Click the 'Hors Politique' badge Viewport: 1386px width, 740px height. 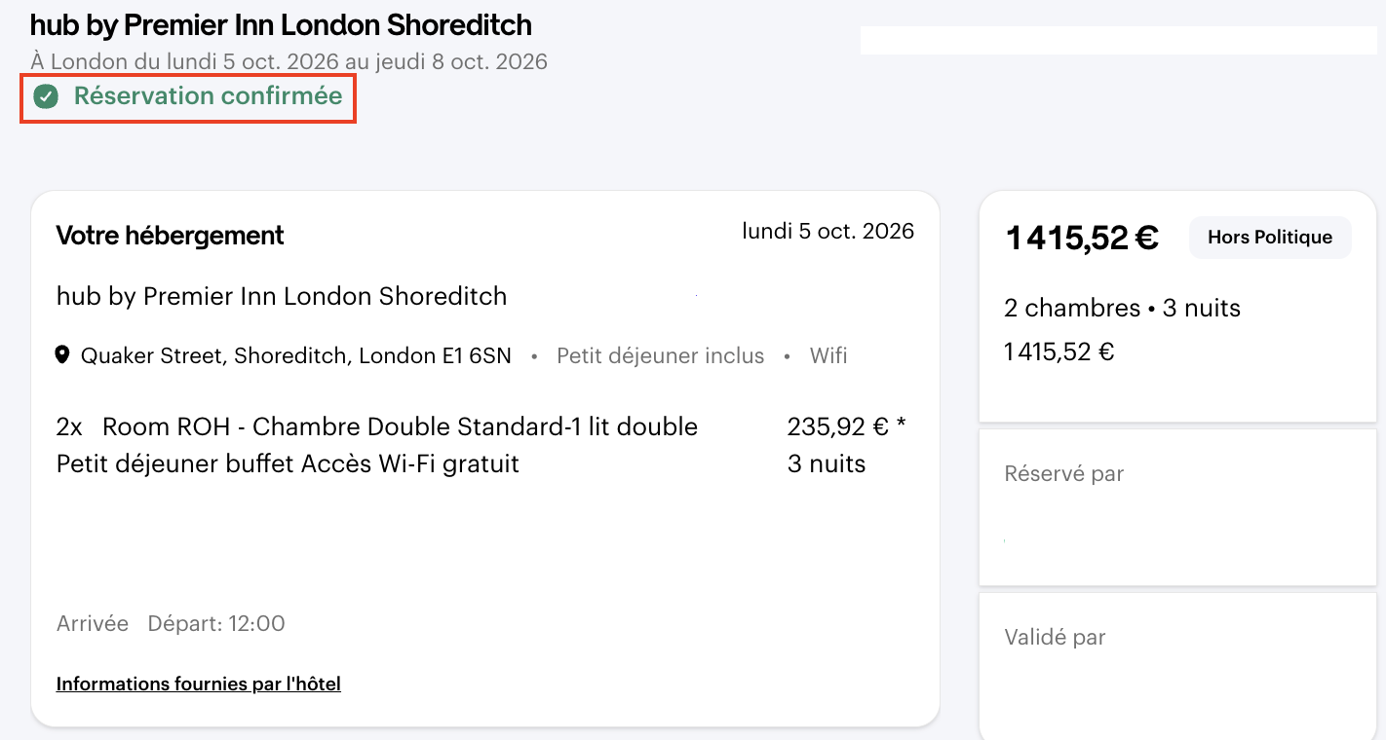coord(1269,237)
